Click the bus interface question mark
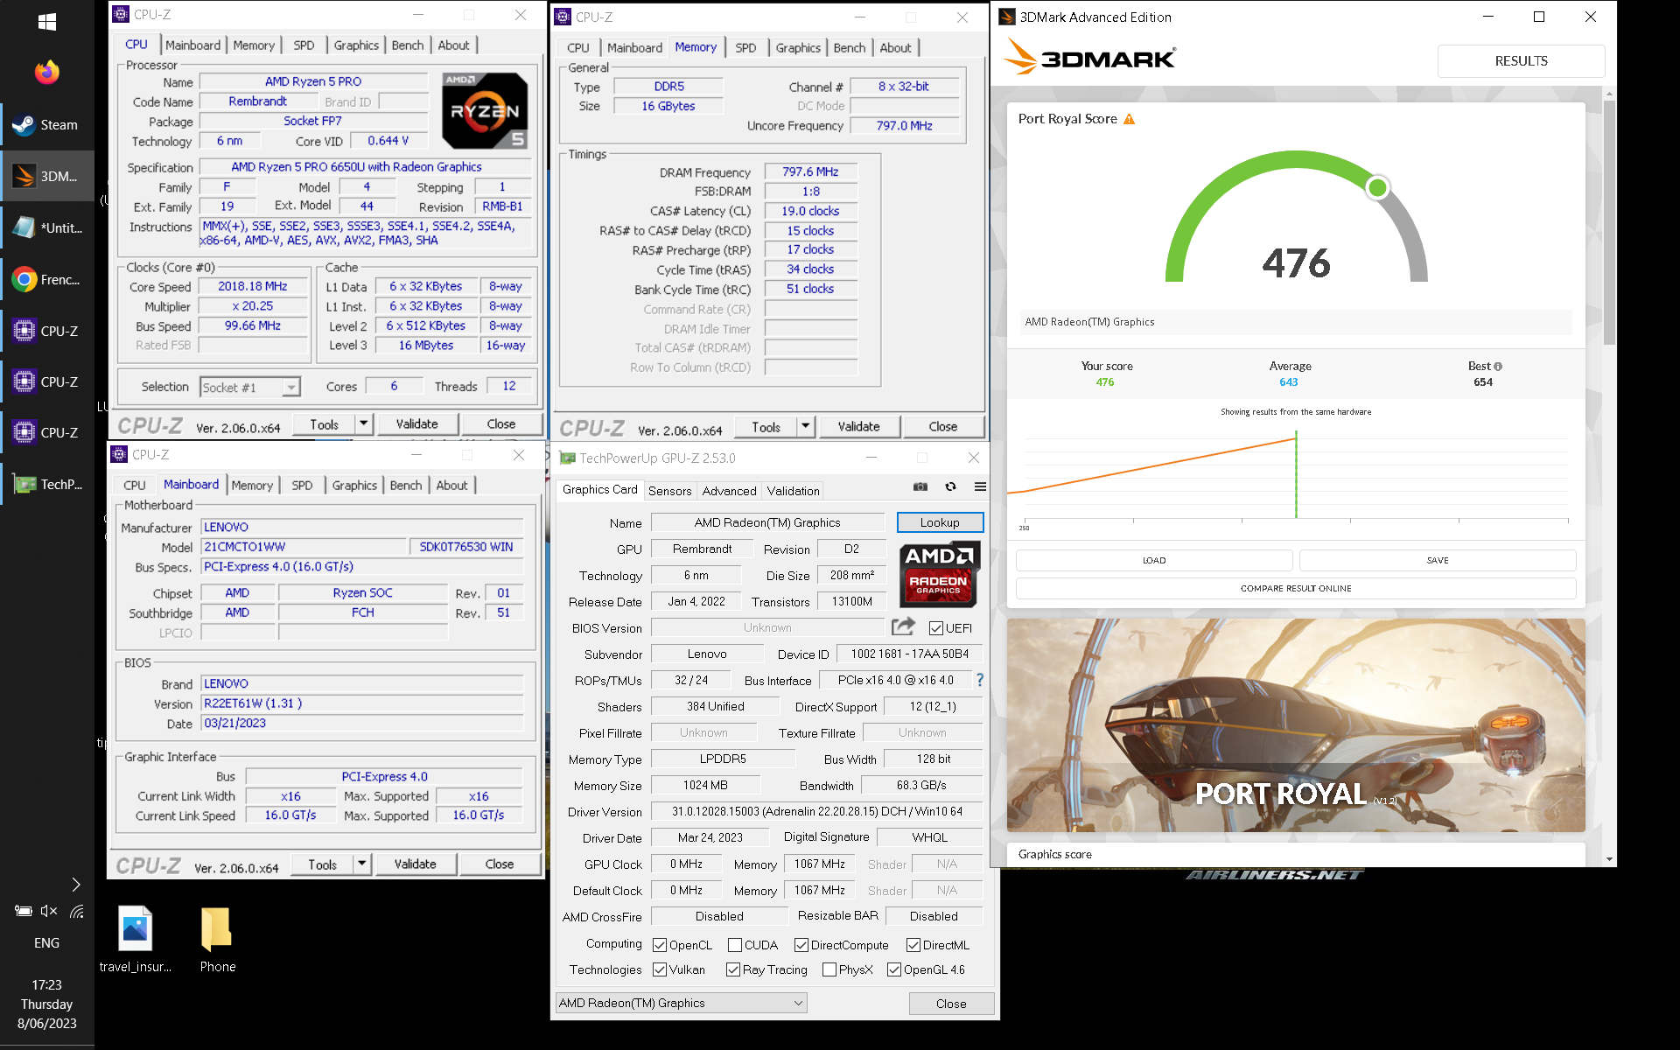This screenshot has height=1050, width=1680. tap(980, 680)
